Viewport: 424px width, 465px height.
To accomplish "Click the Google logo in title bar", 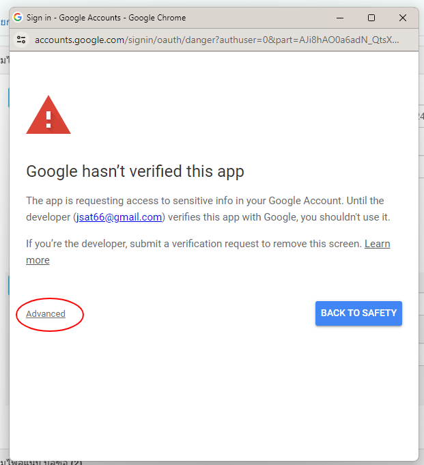I will coord(18,18).
